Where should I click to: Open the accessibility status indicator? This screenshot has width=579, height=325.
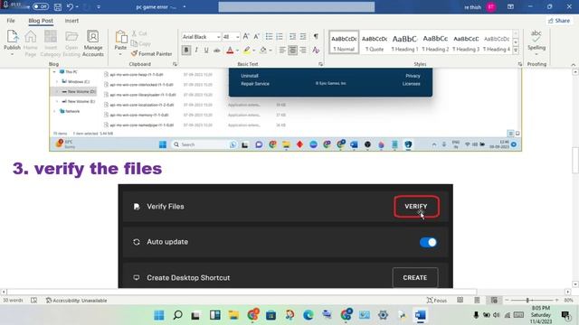click(76, 301)
